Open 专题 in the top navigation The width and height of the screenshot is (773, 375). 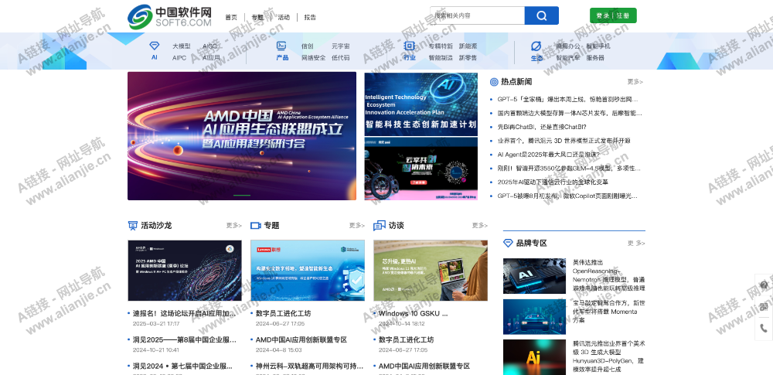click(x=257, y=17)
